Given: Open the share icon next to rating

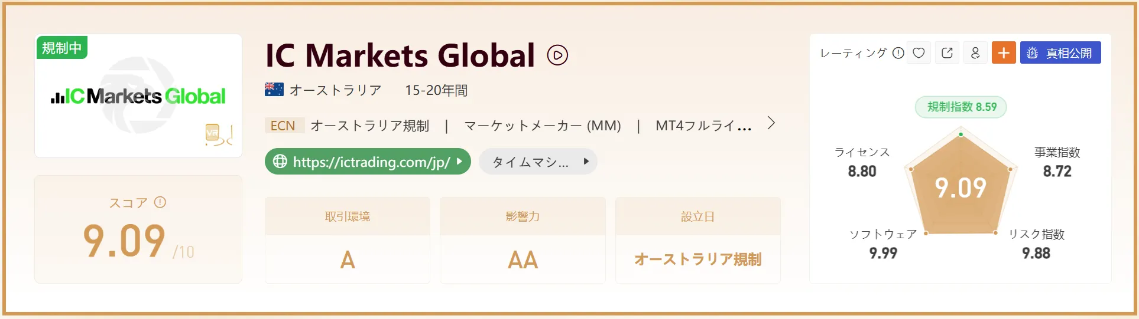Looking at the screenshot, I should pyautogui.click(x=947, y=53).
